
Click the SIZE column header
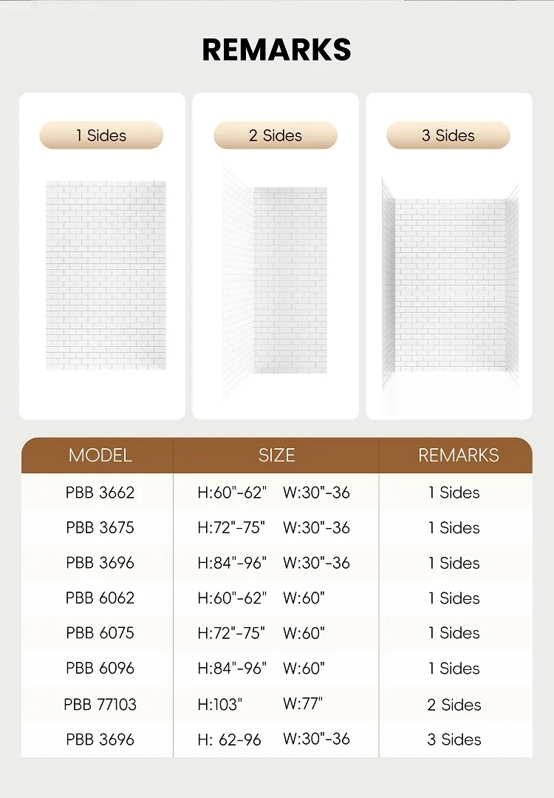click(x=277, y=456)
